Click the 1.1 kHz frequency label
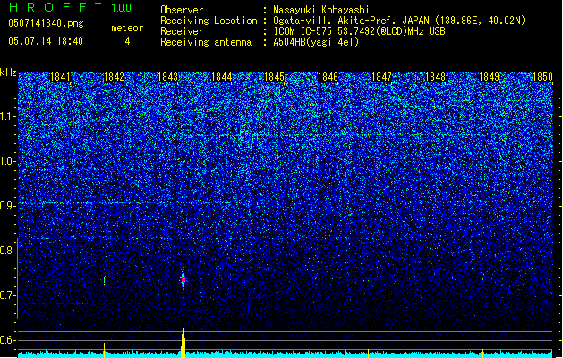This screenshot has width=563, height=358. 7,116
